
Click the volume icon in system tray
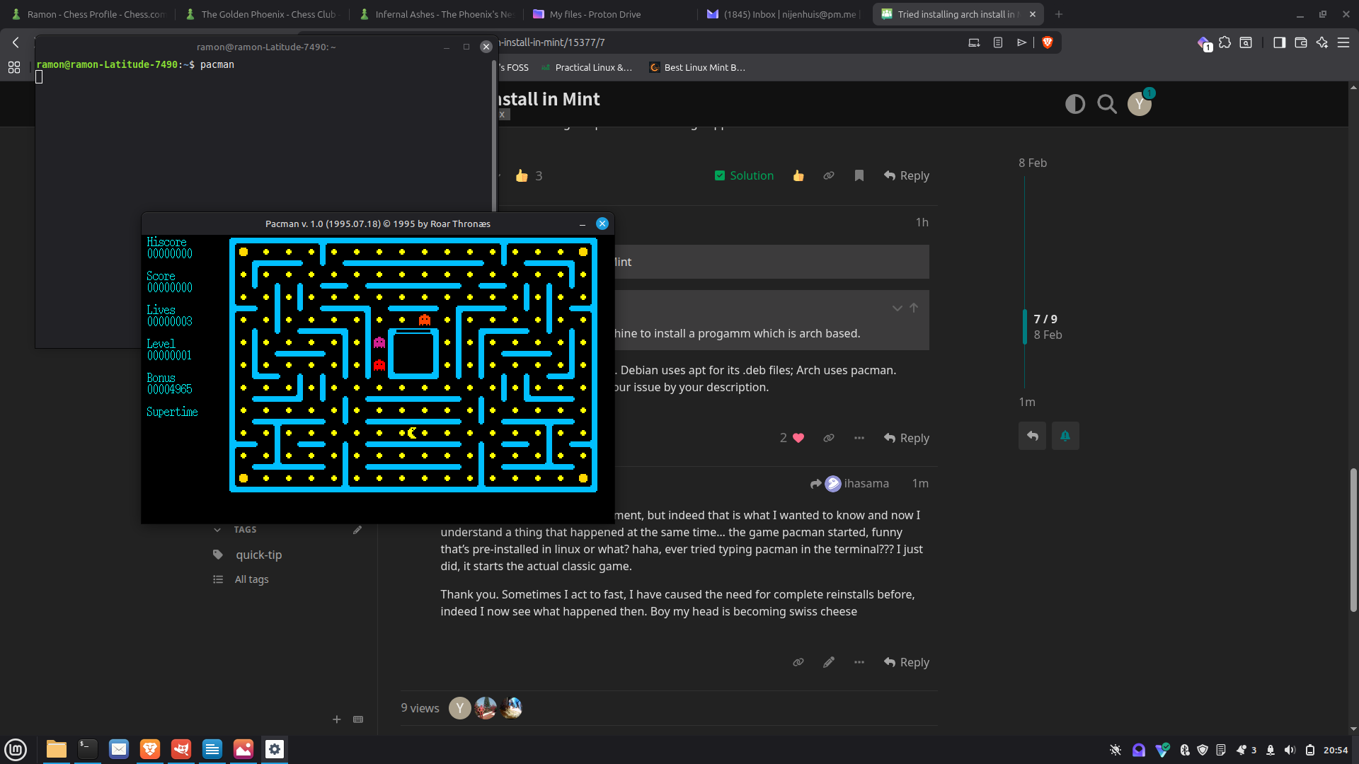point(1290,750)
